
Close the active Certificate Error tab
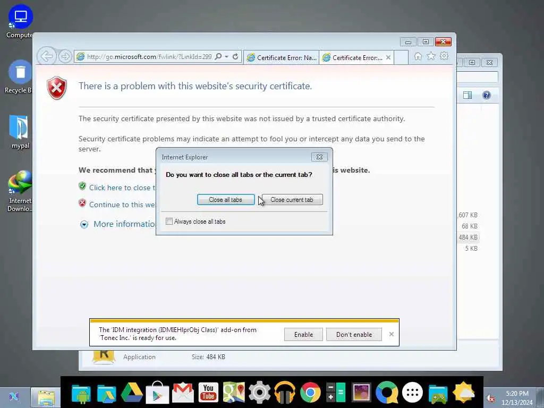pos(388,57)
